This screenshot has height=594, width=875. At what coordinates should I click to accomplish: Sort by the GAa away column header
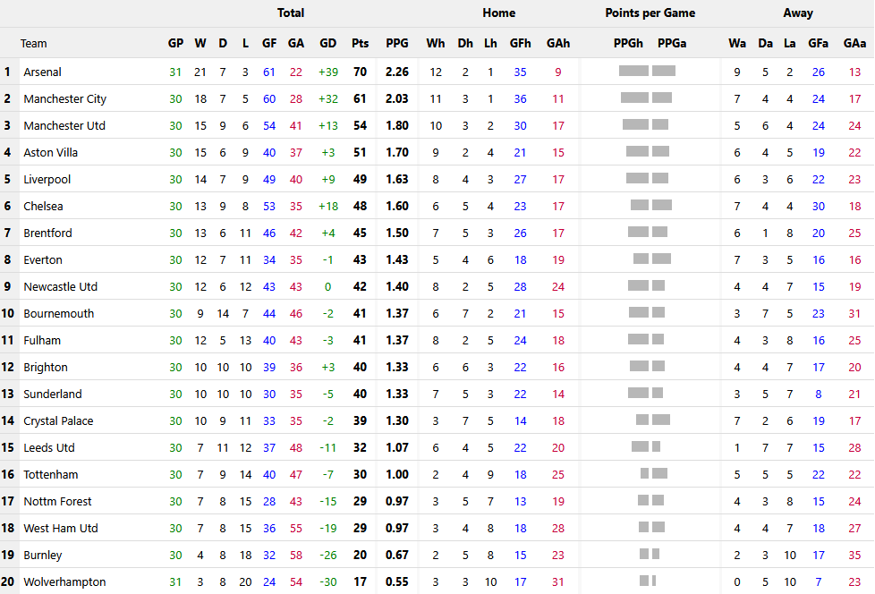854,43
